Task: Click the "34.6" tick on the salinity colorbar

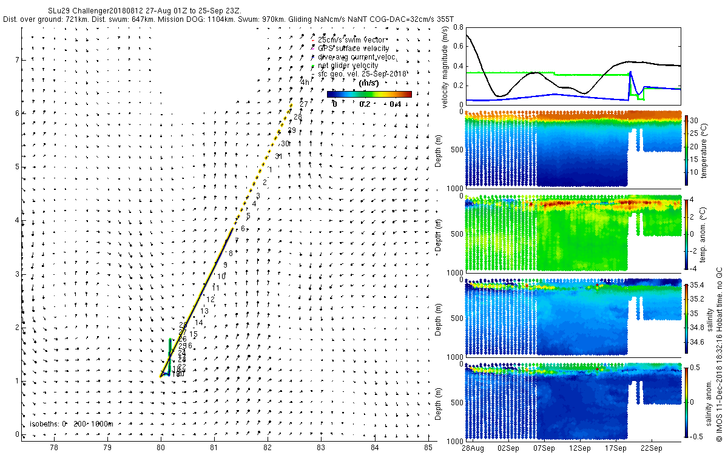Action: 698,343
